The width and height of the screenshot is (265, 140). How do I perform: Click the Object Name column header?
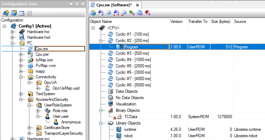click(x=129, y=22)
